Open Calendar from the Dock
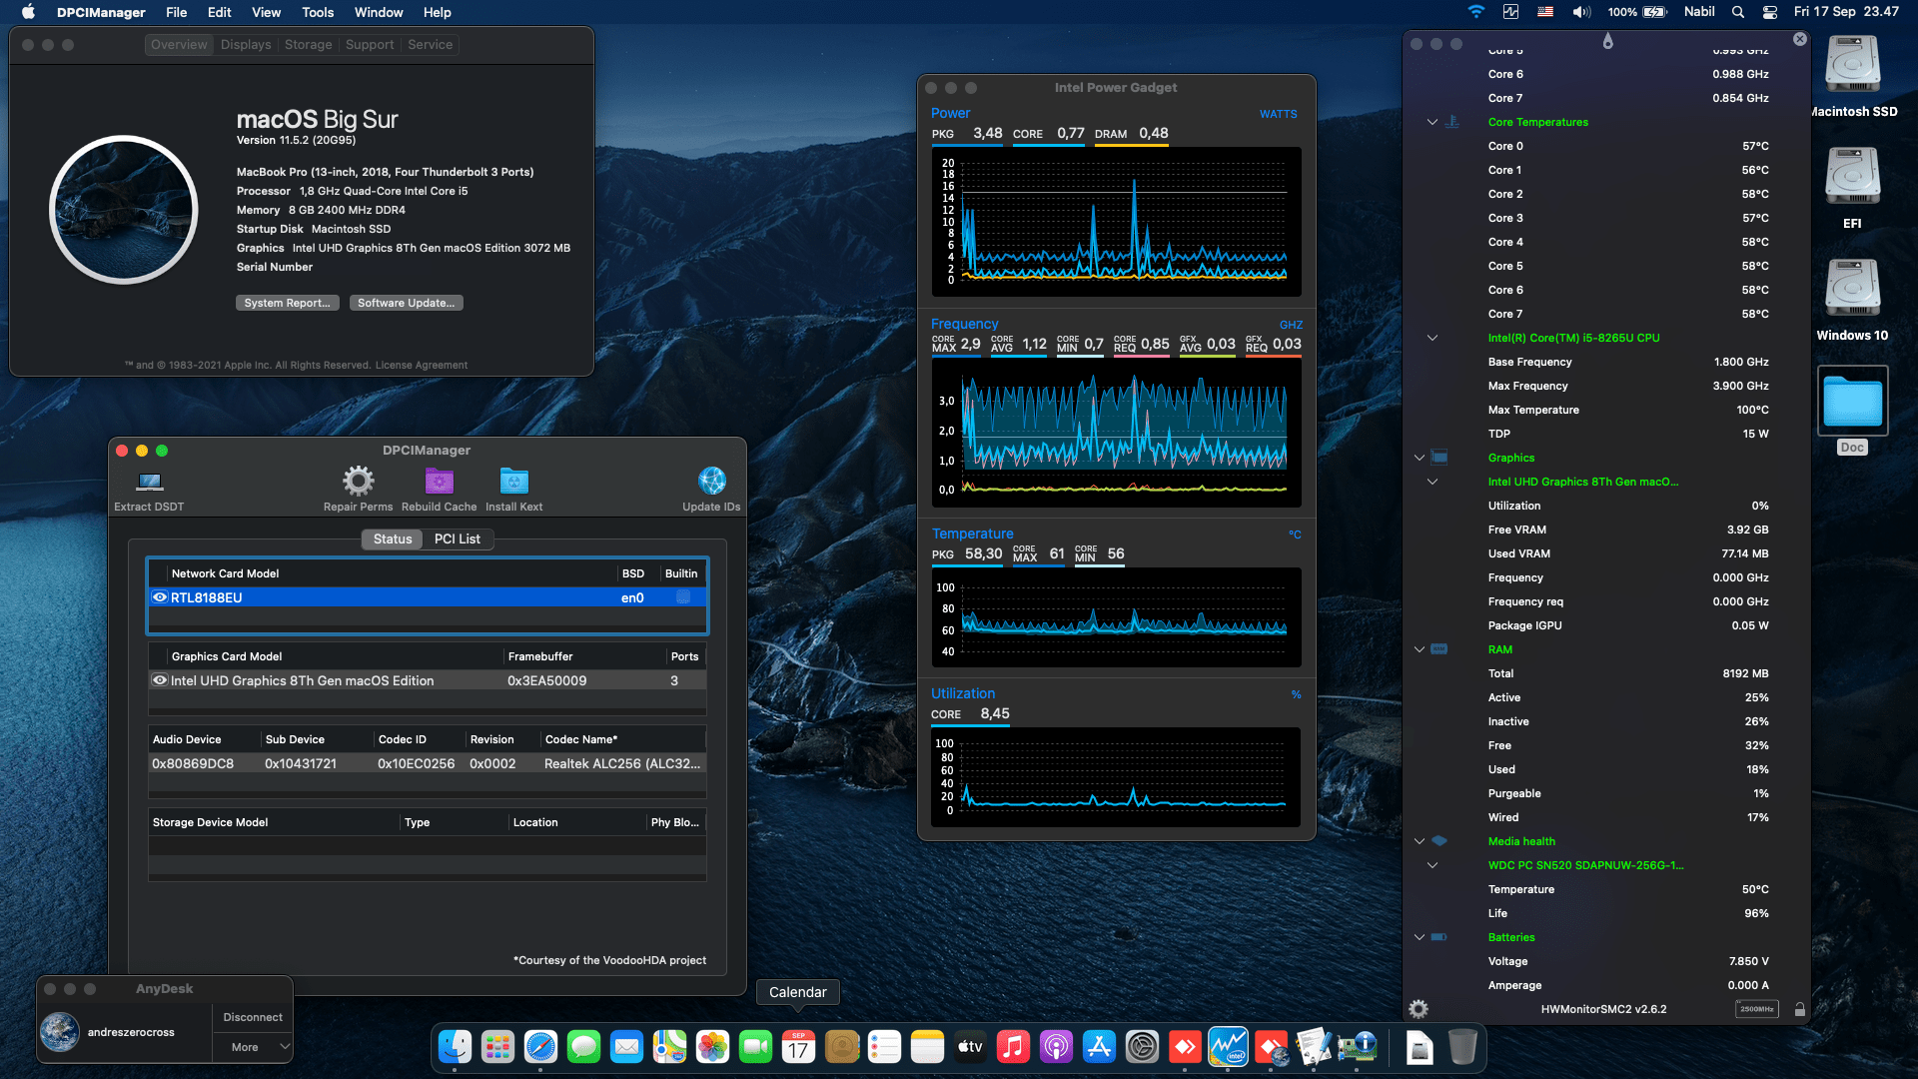This screenshot has width=1918, height=1079. 798,1047
